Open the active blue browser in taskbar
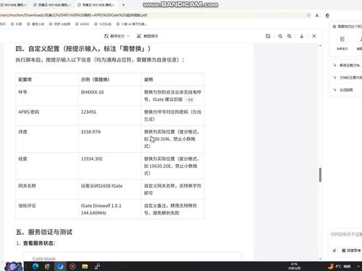This screenshot has height=271, width=362. point(60,266)
